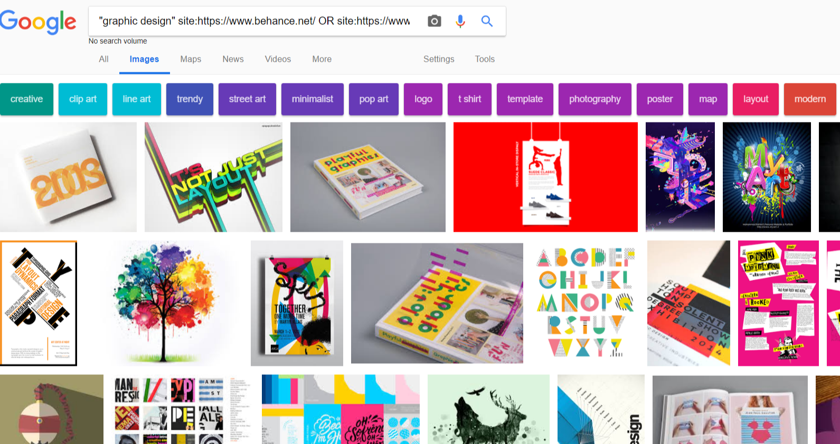This screenshot has height=444, width=840.
Task: Choose the pink 'layout' filter chip
Action: pos(756,99)
